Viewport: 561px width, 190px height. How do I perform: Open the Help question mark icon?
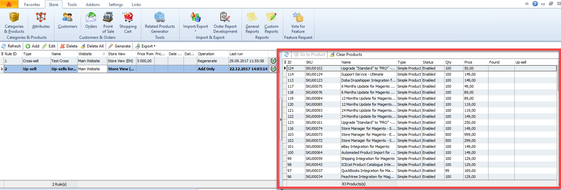coord(535,4)
